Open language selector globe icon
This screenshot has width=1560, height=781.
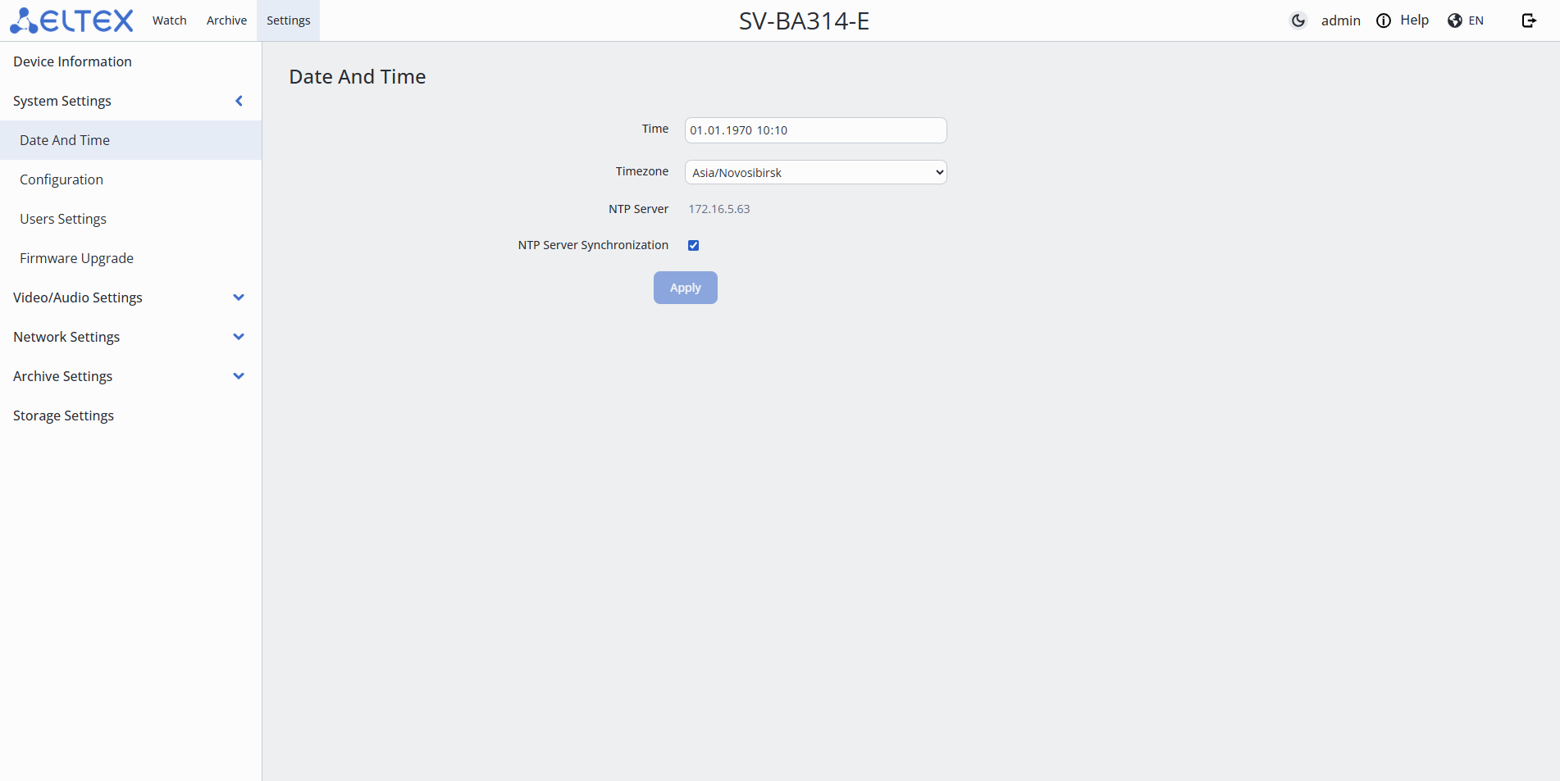click(x=1455, y=20)
